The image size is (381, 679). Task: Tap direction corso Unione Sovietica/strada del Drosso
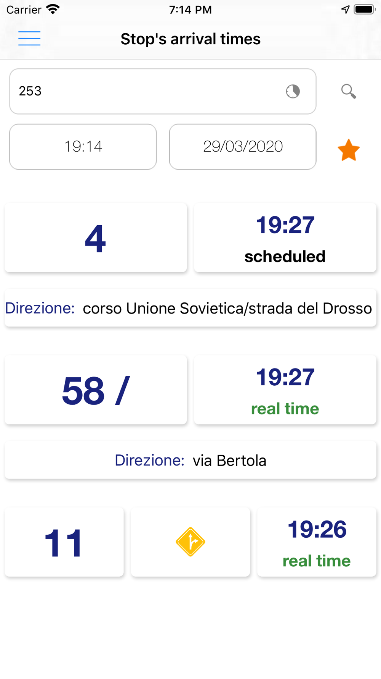(190, 308)
